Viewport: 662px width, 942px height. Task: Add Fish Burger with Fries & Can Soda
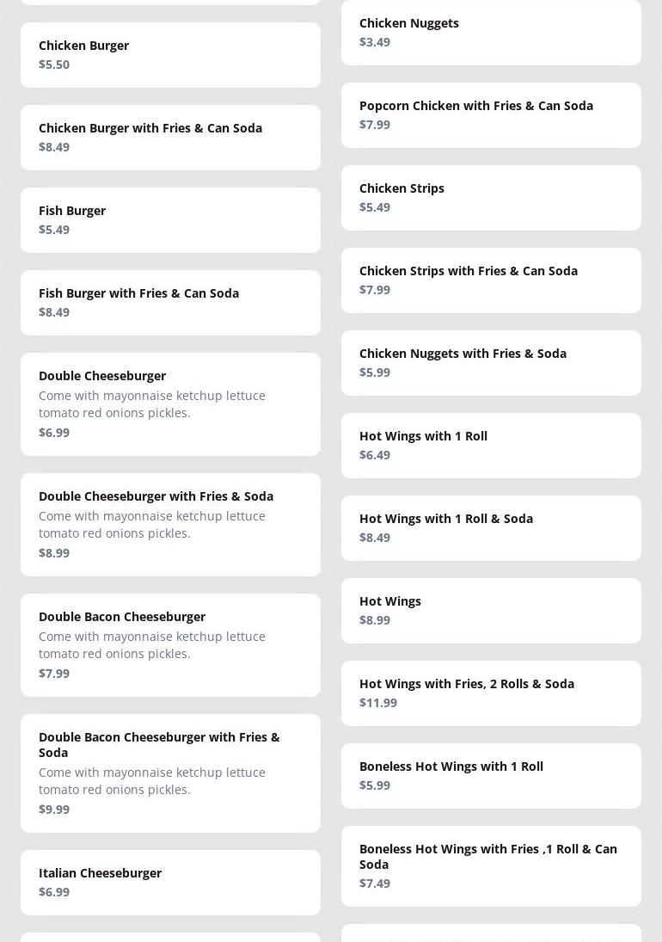coord(170,302)
